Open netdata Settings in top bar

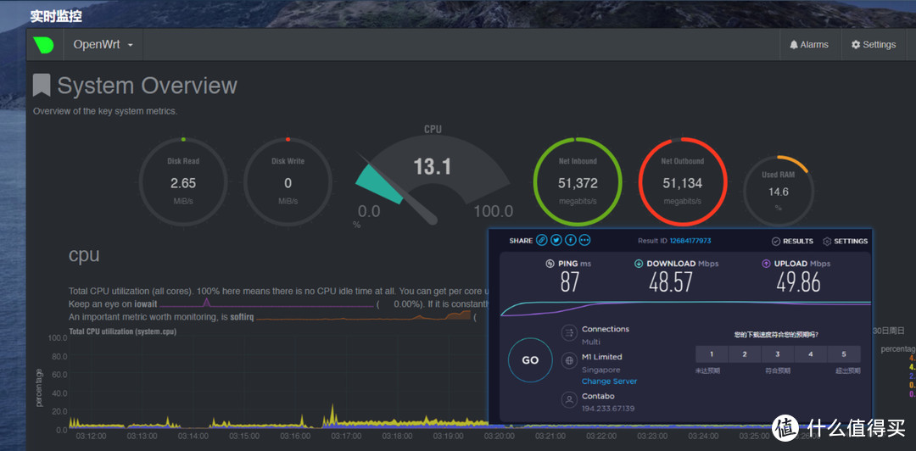[x=873, y=45]
